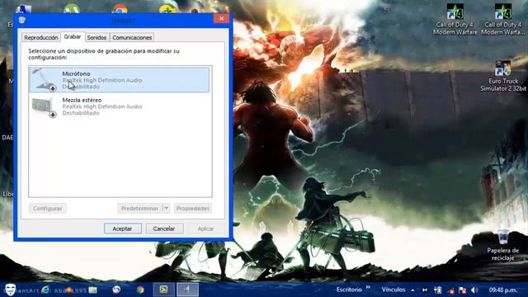
Task: Open Call of Duty 4 shortcut labeled Modern Warfa...
Action: pyautogui.click(x=502, y=20)
